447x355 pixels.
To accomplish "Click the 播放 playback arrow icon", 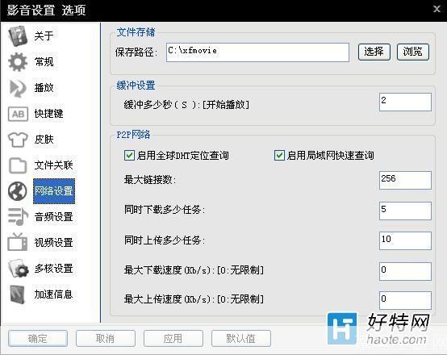I will pyautogui.click(x=18, y=88).
